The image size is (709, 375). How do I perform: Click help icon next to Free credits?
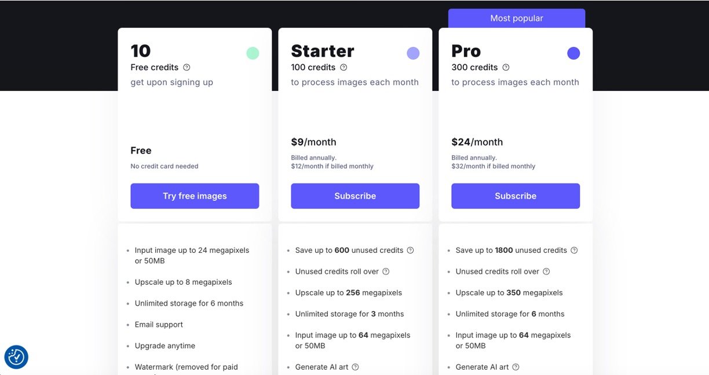187,67
